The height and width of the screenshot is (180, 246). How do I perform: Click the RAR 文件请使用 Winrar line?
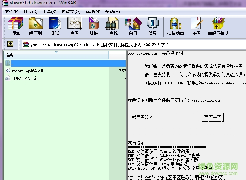coord(158,151)
